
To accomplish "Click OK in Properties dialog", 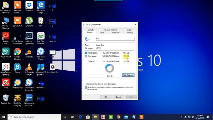I will click(x=106, y=97).
